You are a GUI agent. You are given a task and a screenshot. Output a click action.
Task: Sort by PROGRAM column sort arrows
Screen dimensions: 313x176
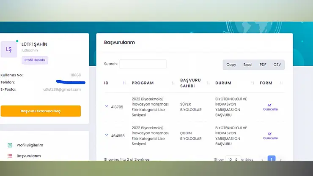[173, 83]
